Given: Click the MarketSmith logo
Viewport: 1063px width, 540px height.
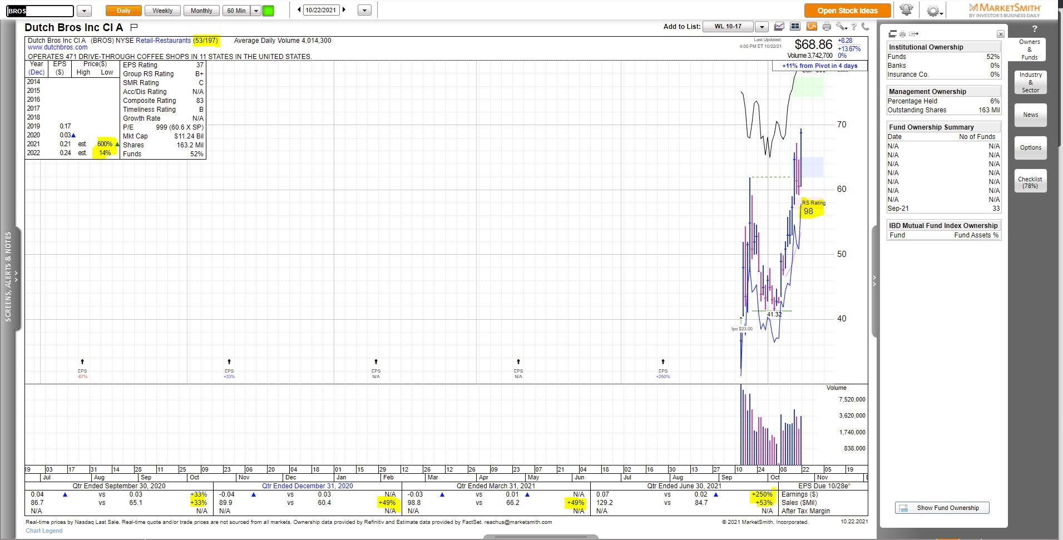Looking at the screenshot, I should point(1005,10).
